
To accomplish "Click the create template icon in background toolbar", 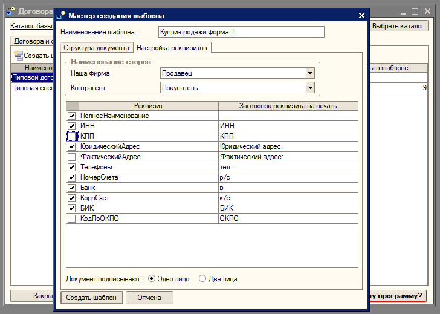I will [x=18, y=56].
